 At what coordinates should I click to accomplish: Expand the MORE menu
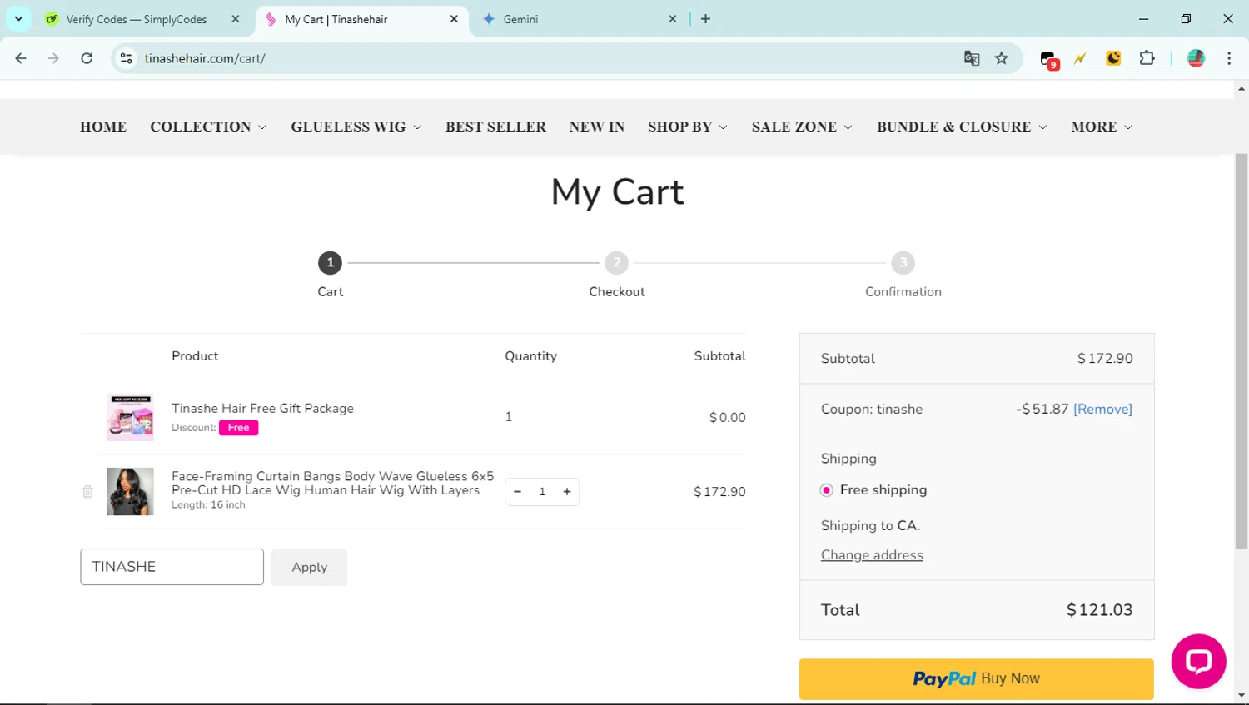click(1102, 127)
